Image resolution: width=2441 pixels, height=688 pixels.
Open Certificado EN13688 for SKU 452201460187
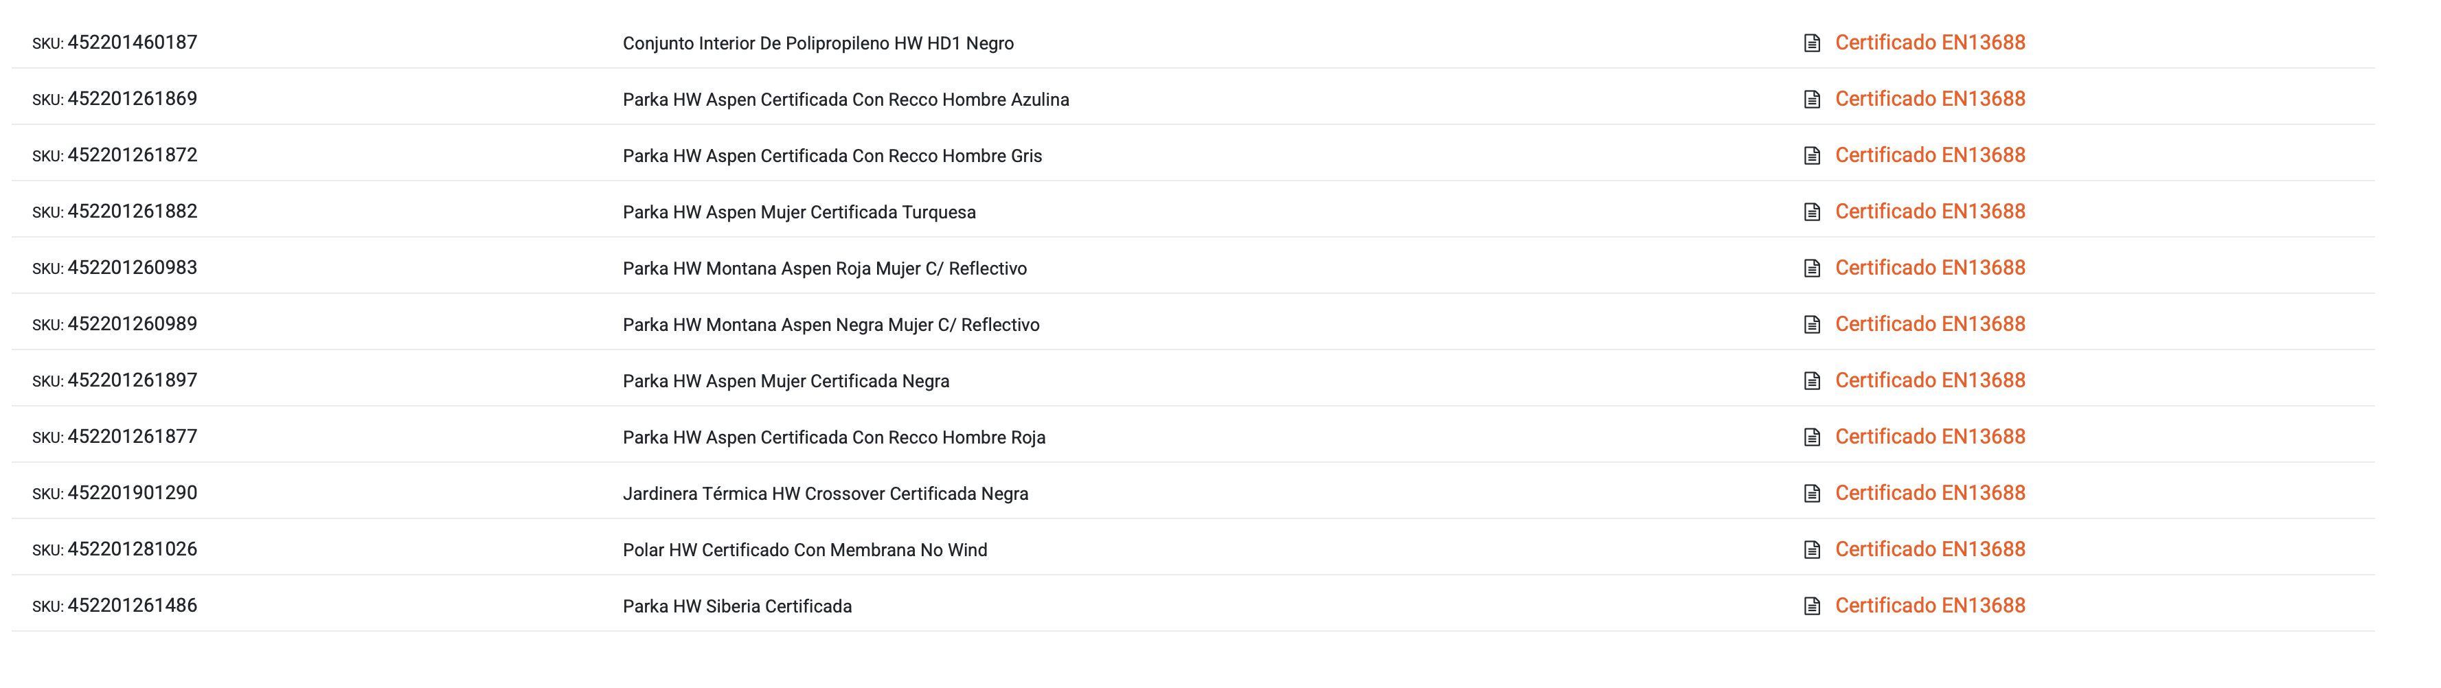click(x=1929, y=43)
